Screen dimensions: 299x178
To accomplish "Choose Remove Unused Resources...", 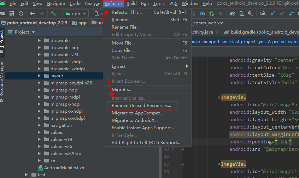I will 147,106.
